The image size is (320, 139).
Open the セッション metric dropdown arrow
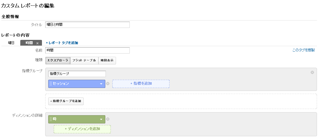click(x=101, y=84)
